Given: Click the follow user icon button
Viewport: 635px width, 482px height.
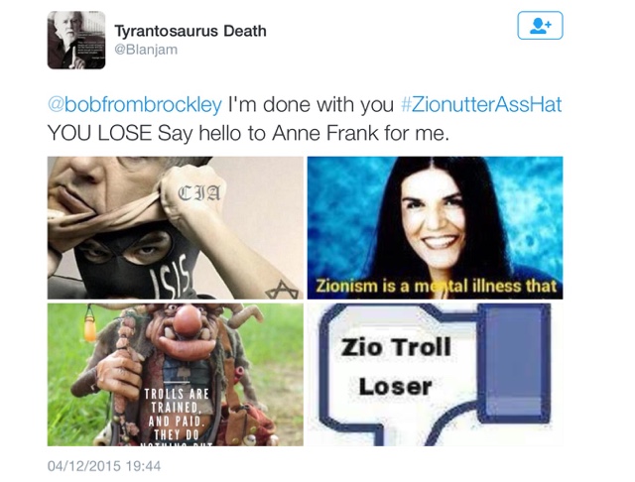Looking at the screenshot, I should click(x=540, y=26).
